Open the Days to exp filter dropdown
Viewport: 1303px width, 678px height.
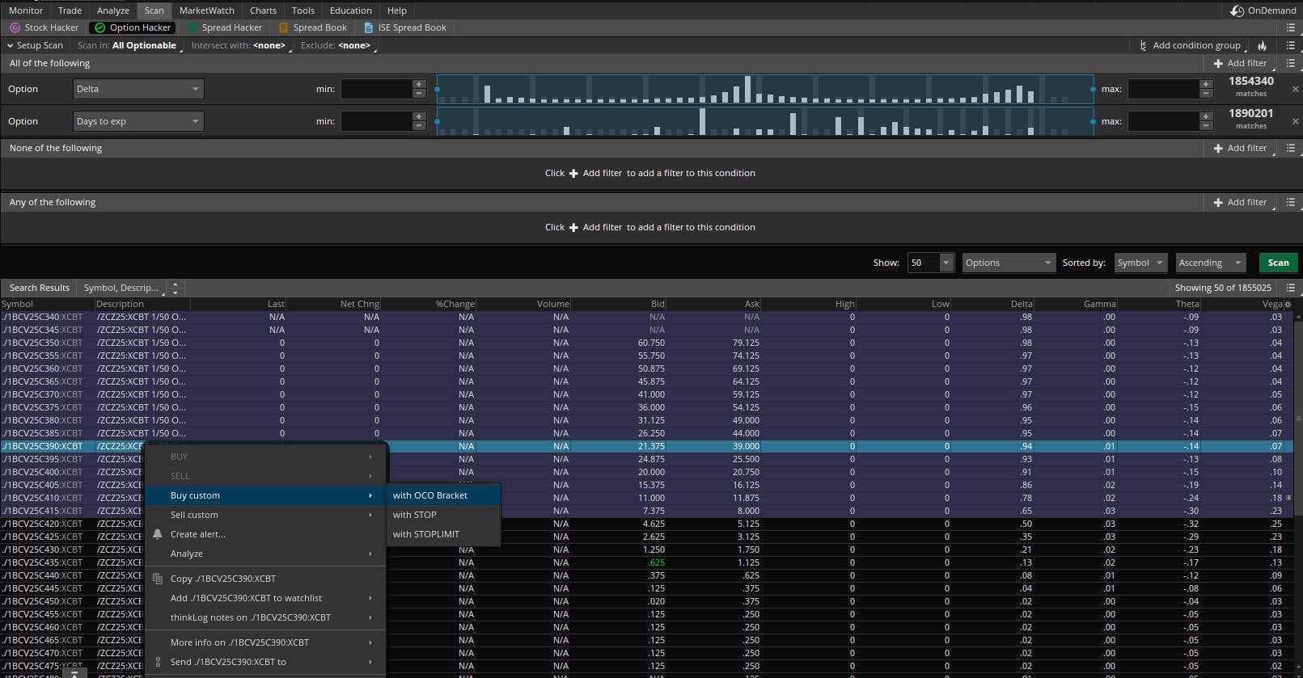coord(138,121)
